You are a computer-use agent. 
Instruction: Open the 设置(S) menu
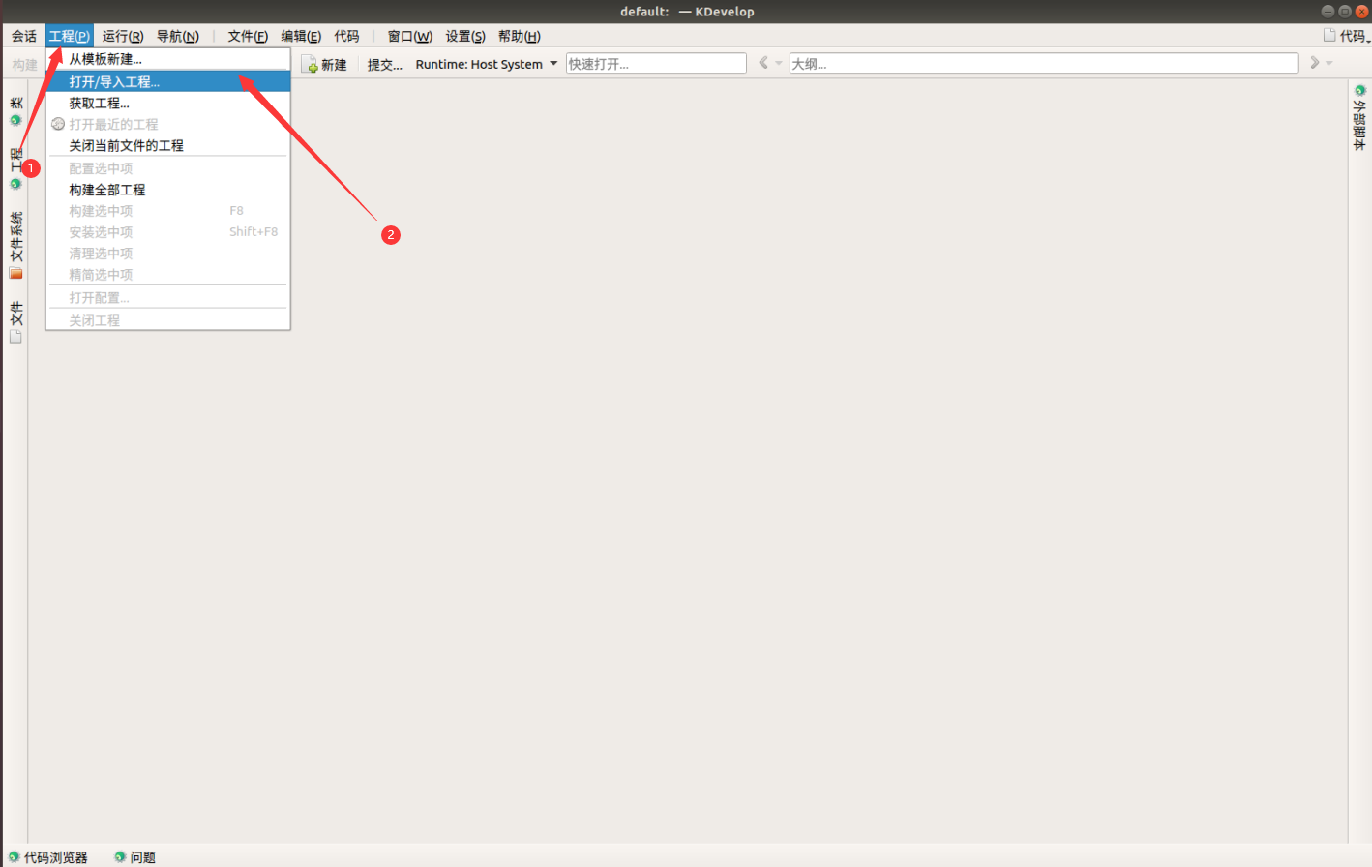click(465, 36)
